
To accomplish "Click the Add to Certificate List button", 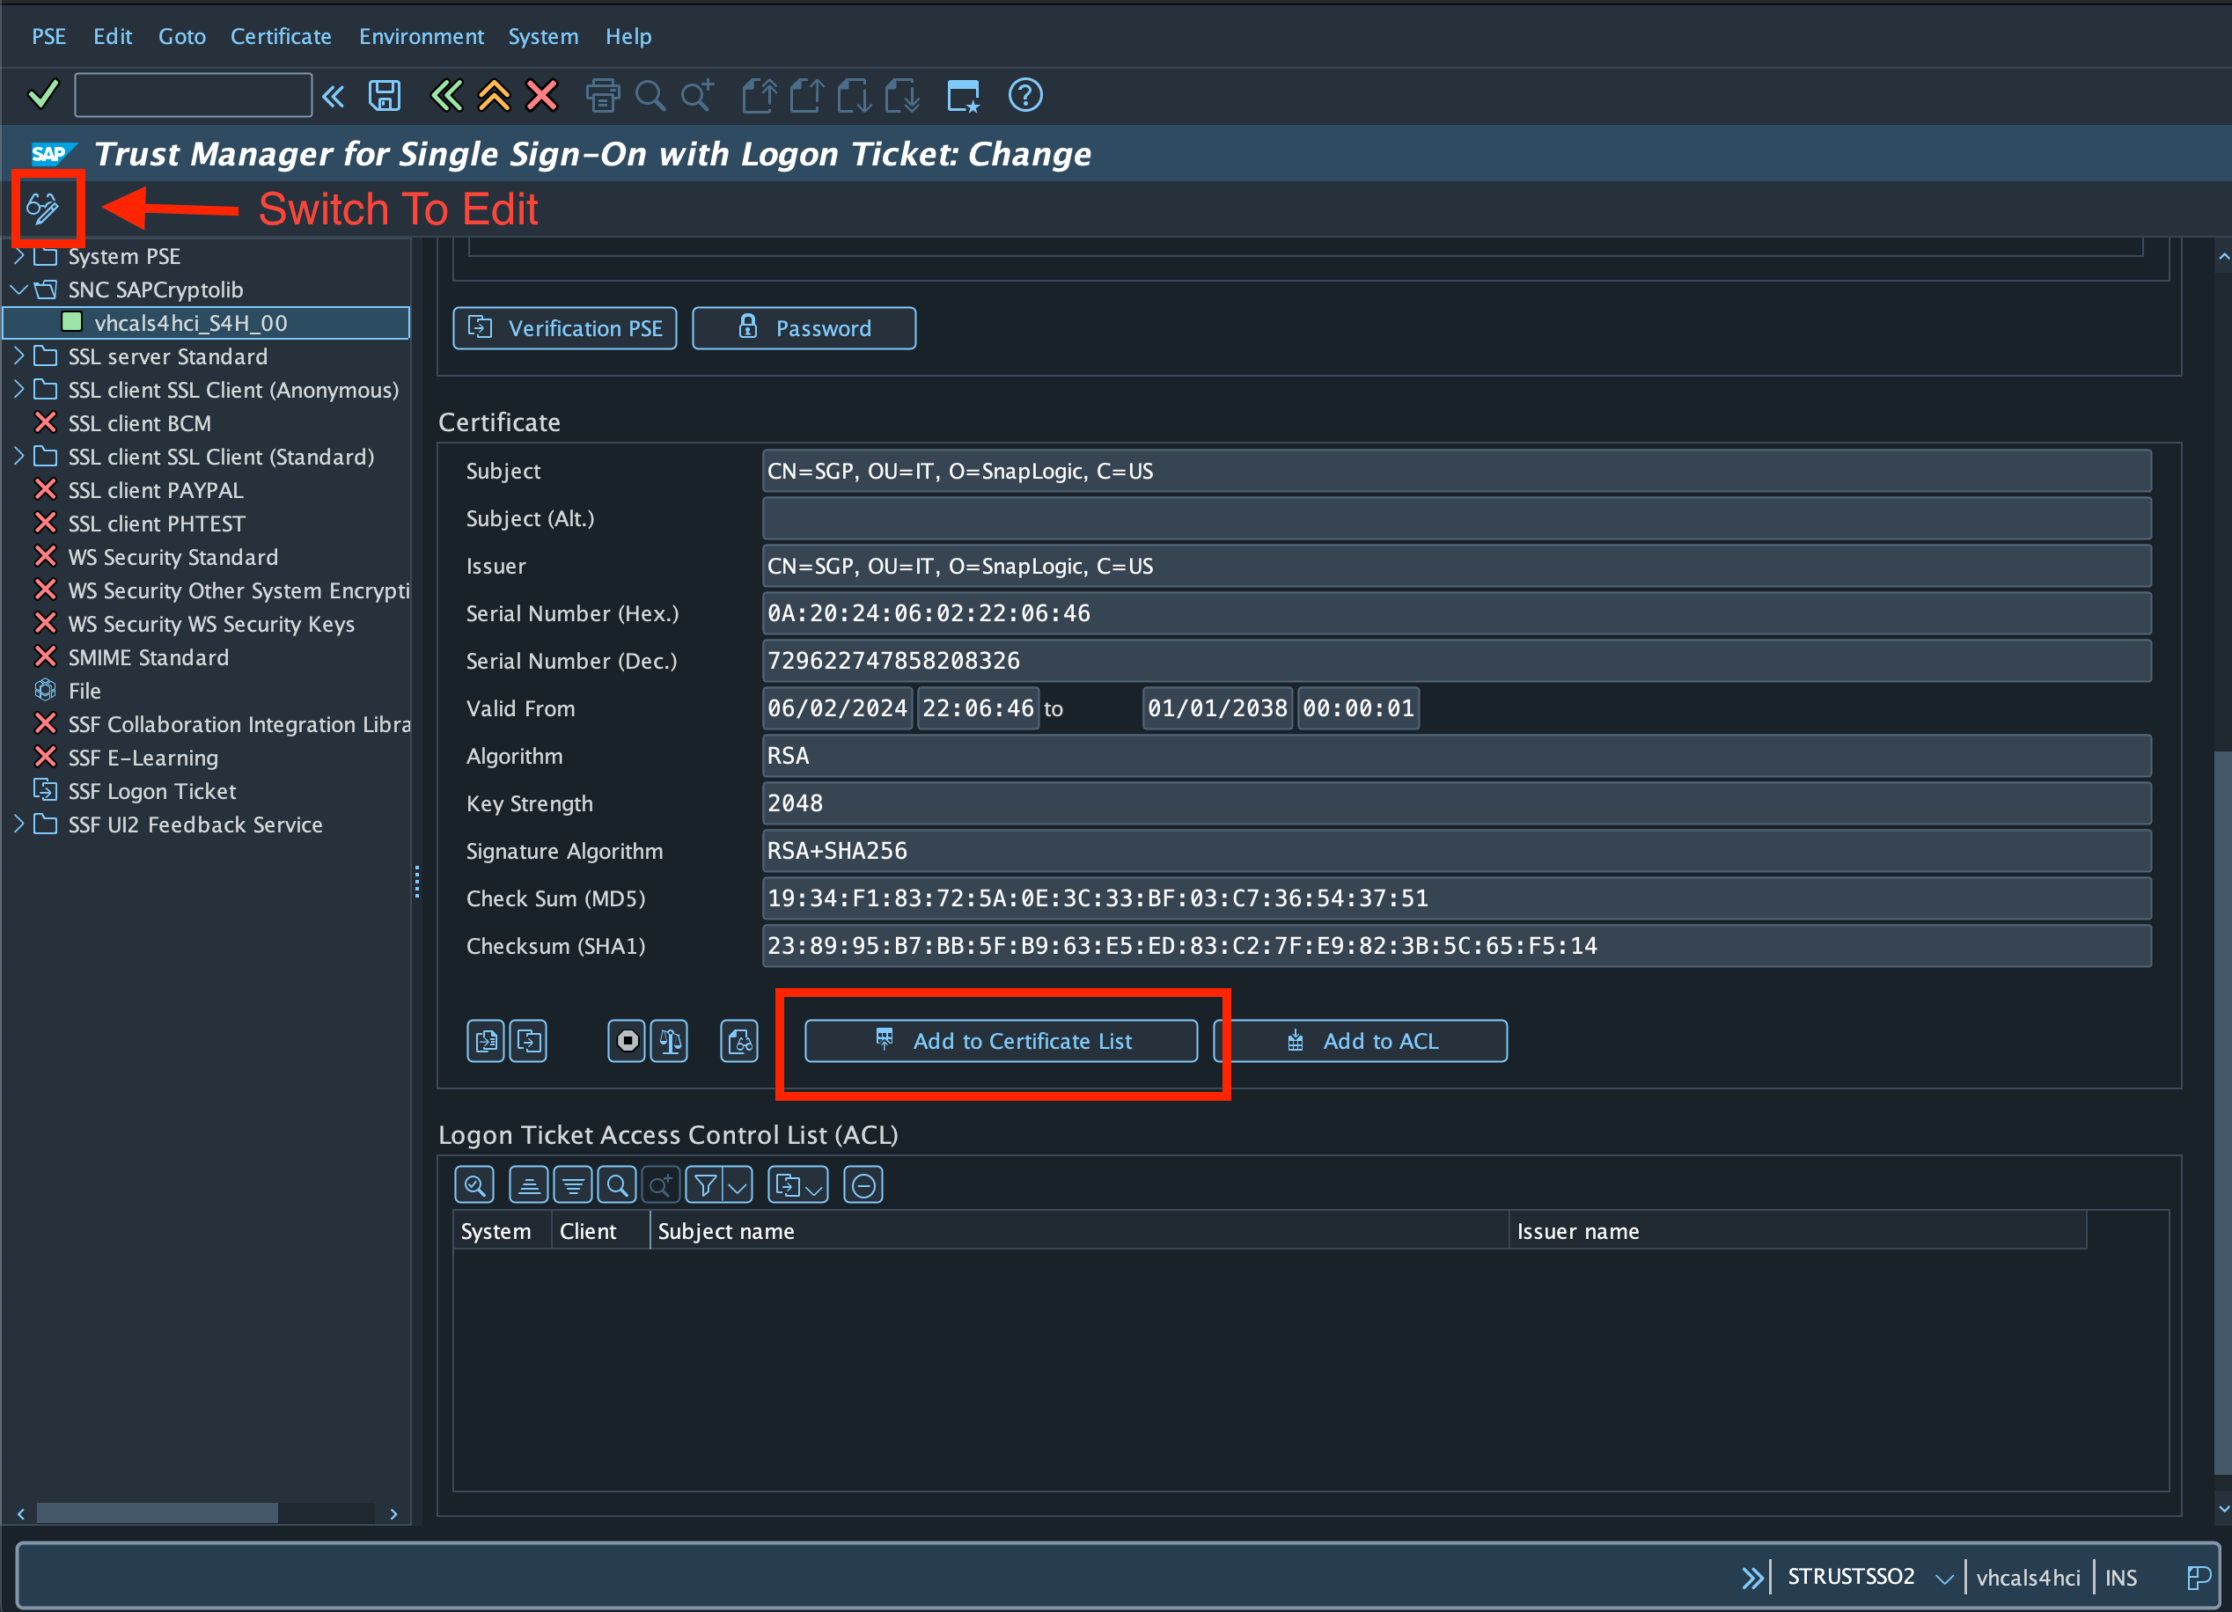I will click(x=1001, y=1040).
